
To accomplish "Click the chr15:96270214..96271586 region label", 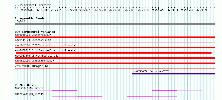I will 33,5.
